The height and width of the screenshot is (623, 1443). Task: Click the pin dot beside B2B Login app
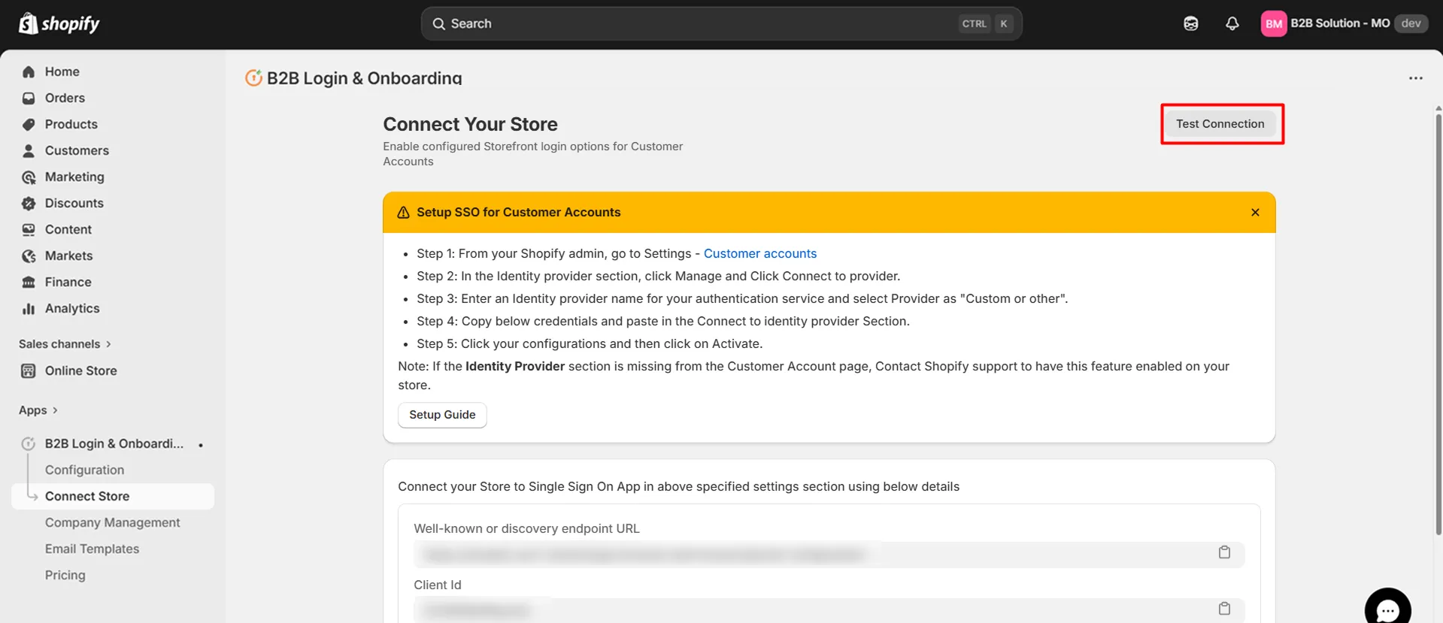(x=201, y=446)
